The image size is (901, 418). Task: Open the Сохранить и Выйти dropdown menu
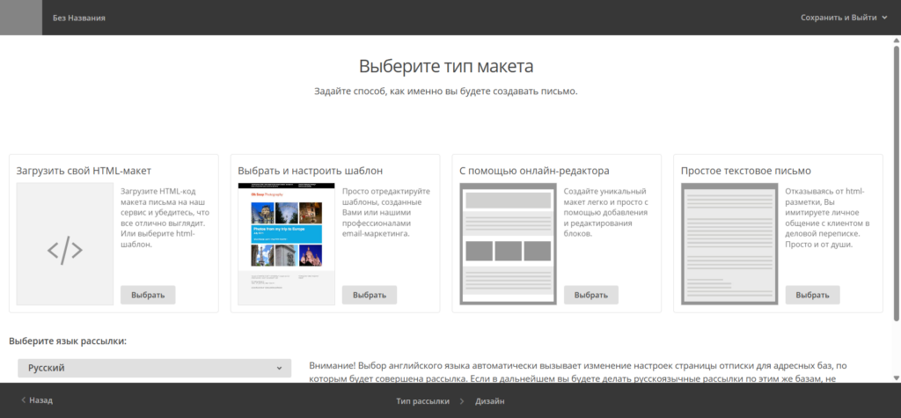(844, 18)
